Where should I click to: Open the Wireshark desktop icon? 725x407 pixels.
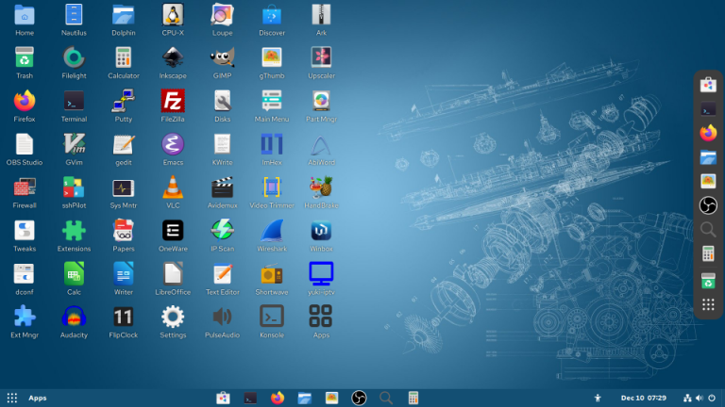(272, 231)
